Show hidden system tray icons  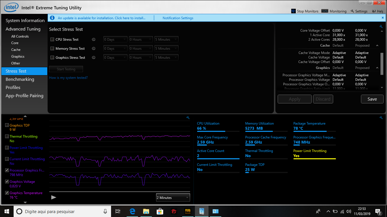pos(328,211)
